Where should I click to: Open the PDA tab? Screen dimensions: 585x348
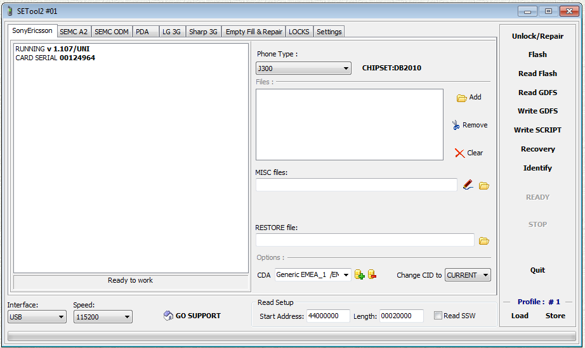click(145, 32)
